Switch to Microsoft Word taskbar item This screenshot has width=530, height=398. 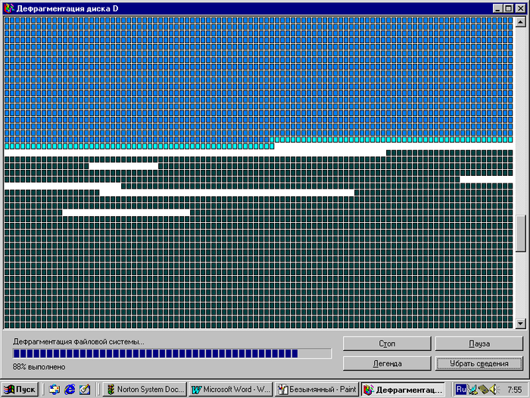click(x=231, y=389)
